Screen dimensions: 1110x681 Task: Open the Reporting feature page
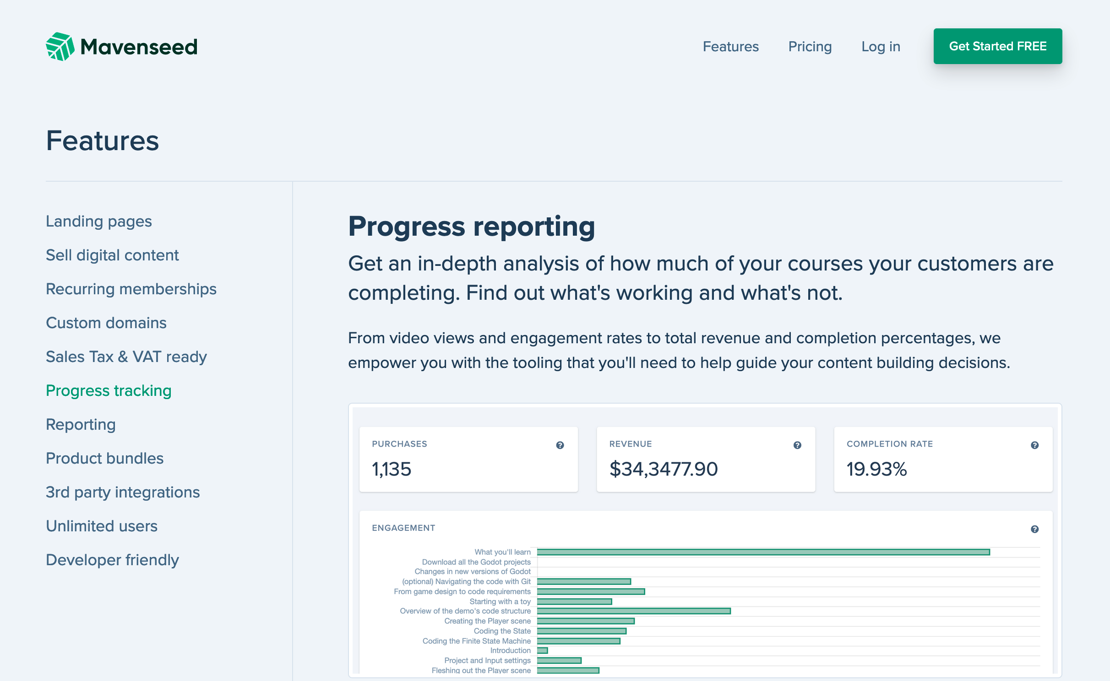click(x=81, y=424)
